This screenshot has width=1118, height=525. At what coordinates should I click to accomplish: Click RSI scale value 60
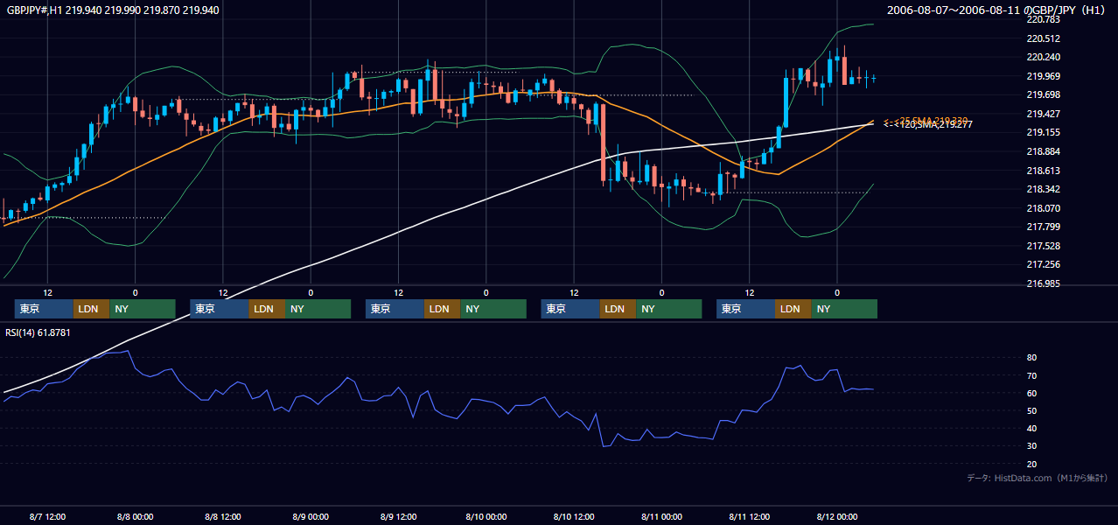[x=1032, y=393]
